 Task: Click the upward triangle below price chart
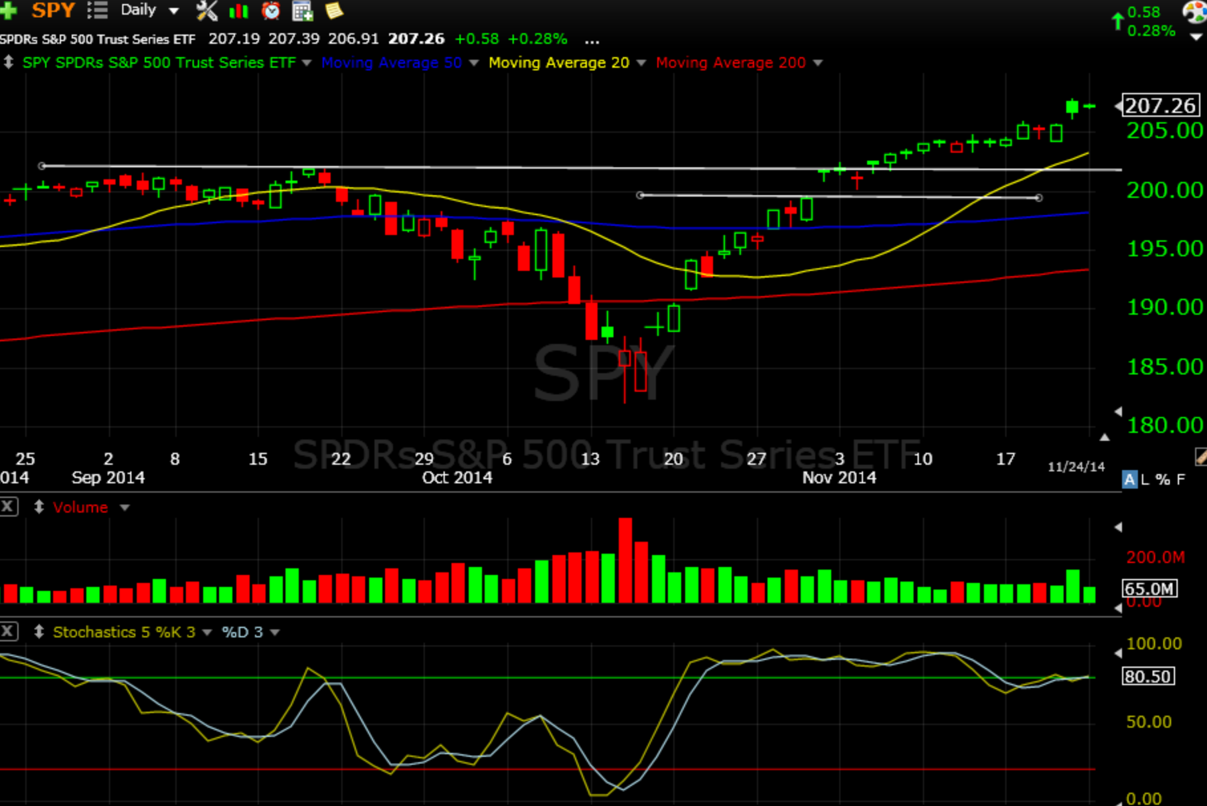[x=1104, y=437]
